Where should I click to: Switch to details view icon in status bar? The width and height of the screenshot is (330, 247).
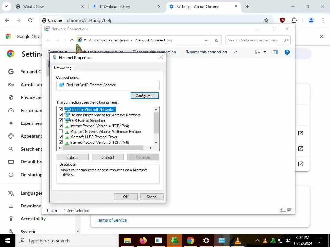283,210
